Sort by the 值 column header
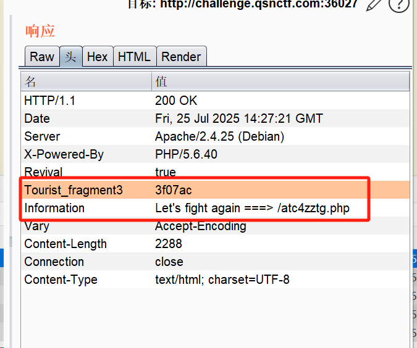Screen dimensions: 417x348 coord(280,81)
